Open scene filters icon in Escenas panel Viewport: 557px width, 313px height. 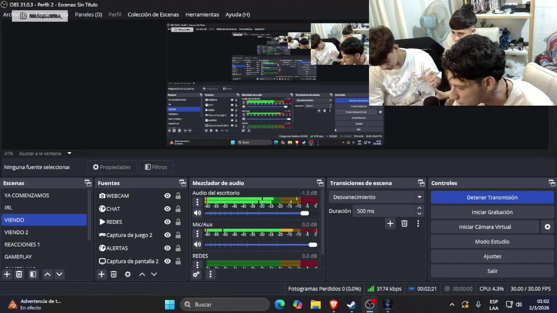[x=33, y=274]
